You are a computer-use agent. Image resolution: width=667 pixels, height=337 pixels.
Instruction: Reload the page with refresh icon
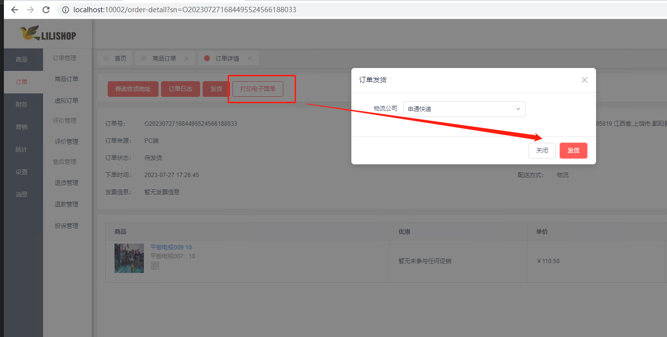46,10
